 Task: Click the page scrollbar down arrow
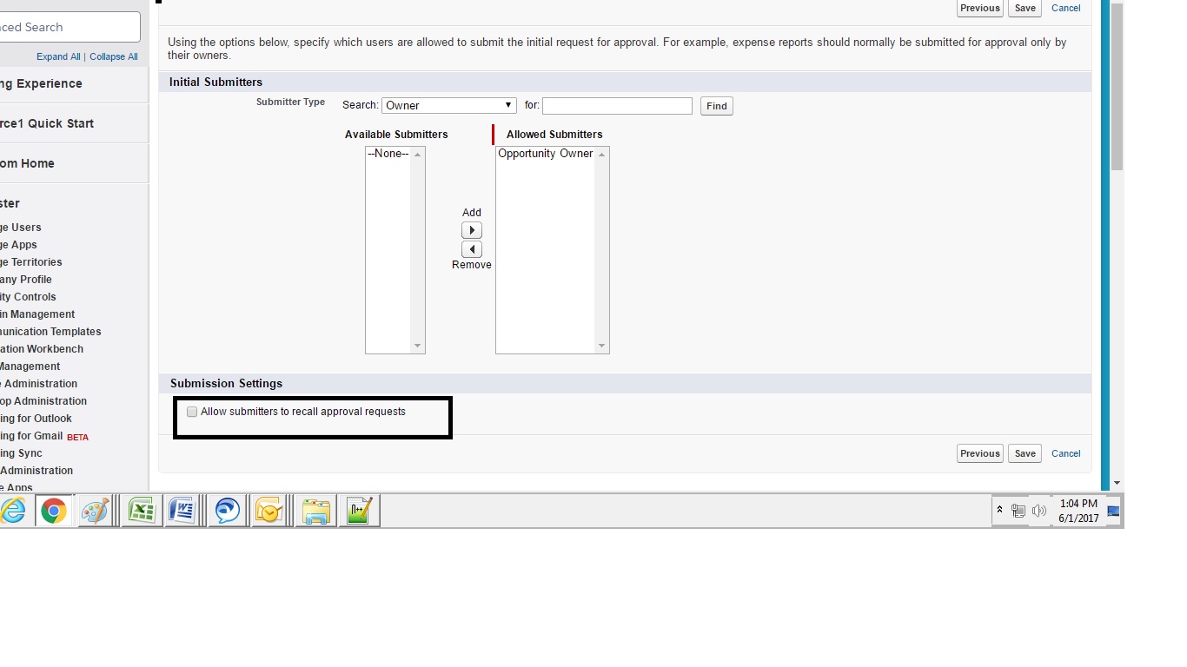coord(1117,483)
